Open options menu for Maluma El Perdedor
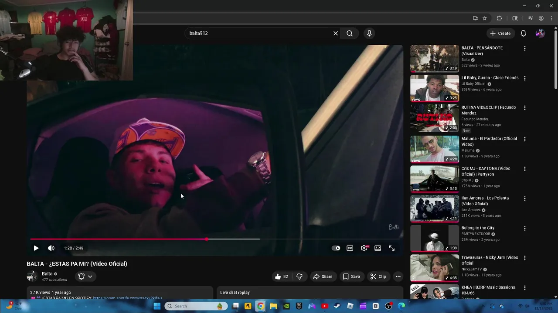The width and height of the screenshot is (558, 313). coord(525,139)
